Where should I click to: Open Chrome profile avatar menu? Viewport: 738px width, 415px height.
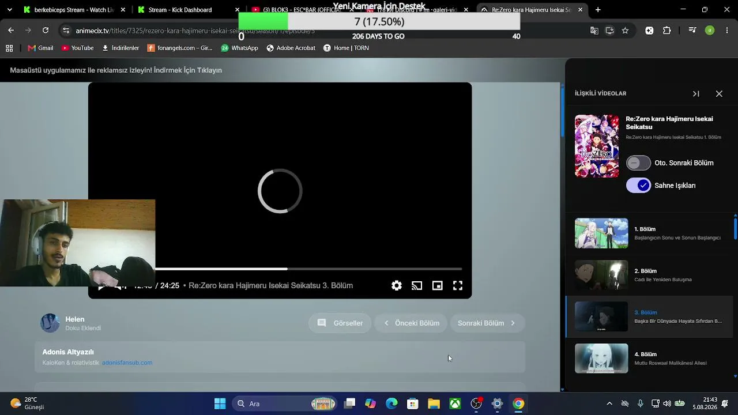(x=710, y=31)
